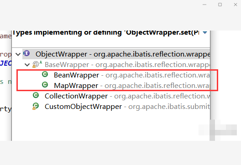Maximize the window
The width and height of the screenshot is (241, 165).
[x=220, y=5]
